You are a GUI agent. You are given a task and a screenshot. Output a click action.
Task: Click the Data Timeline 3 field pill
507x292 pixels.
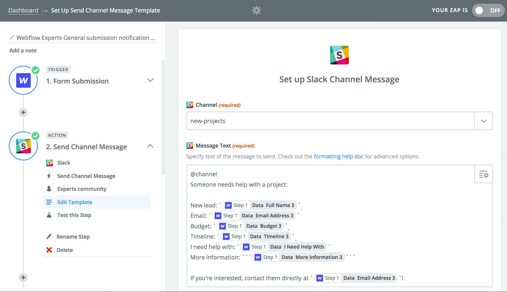[256, 236]
